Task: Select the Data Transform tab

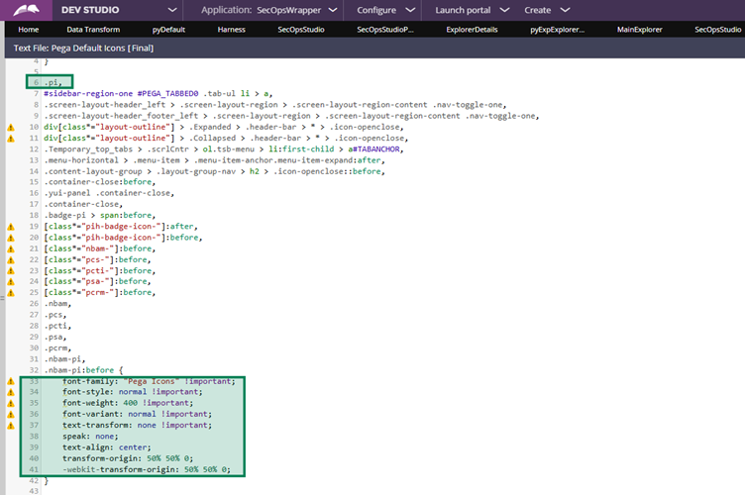Action: [x=94, y=30]
